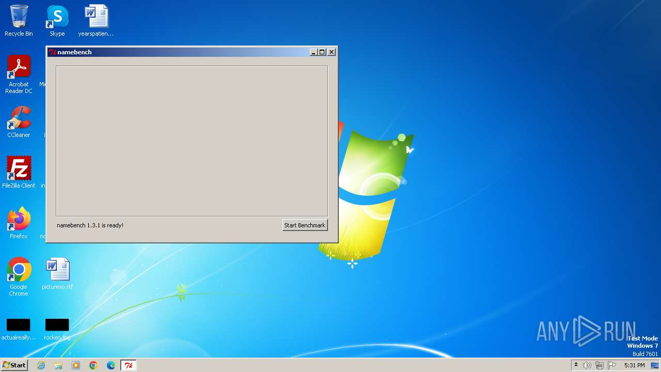Minimize the namebench window
Image resolution: width=661 pixels, height=372 pixels.
point(313,52)
